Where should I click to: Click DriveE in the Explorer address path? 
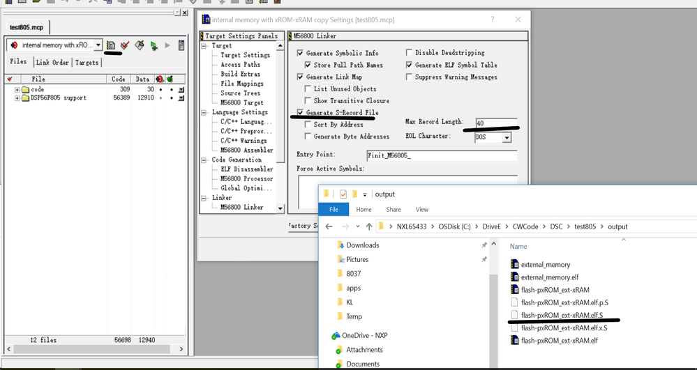point(492,226)
